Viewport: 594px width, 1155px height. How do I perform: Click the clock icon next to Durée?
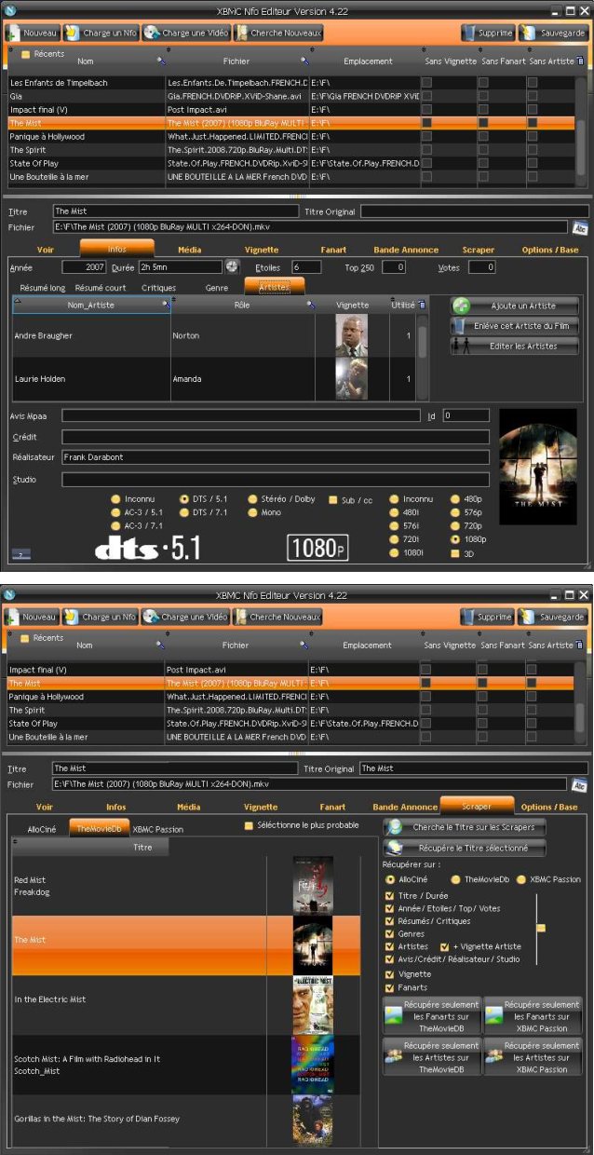click(232, 267)
